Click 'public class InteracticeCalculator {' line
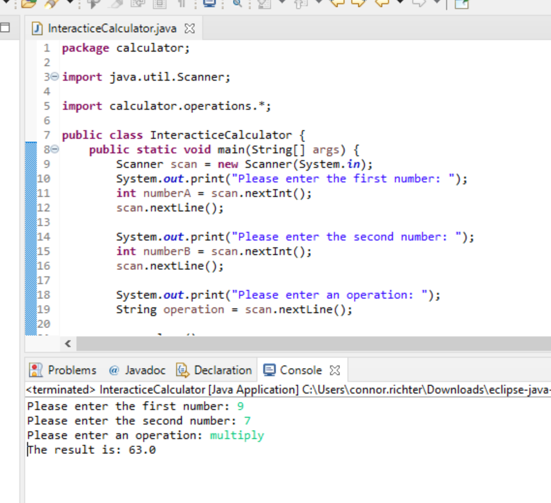Screen dimensions: 551x503 click(184, 135)
